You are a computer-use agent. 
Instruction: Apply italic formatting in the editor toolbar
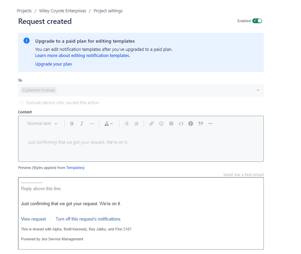82,123
